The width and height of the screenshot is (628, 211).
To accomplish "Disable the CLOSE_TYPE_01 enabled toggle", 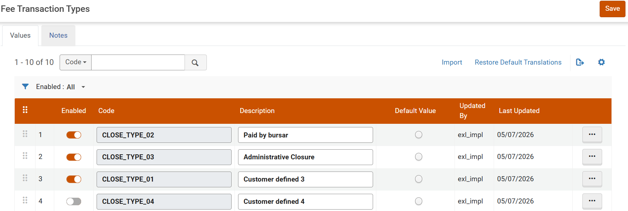I will [x=74, y=179].
